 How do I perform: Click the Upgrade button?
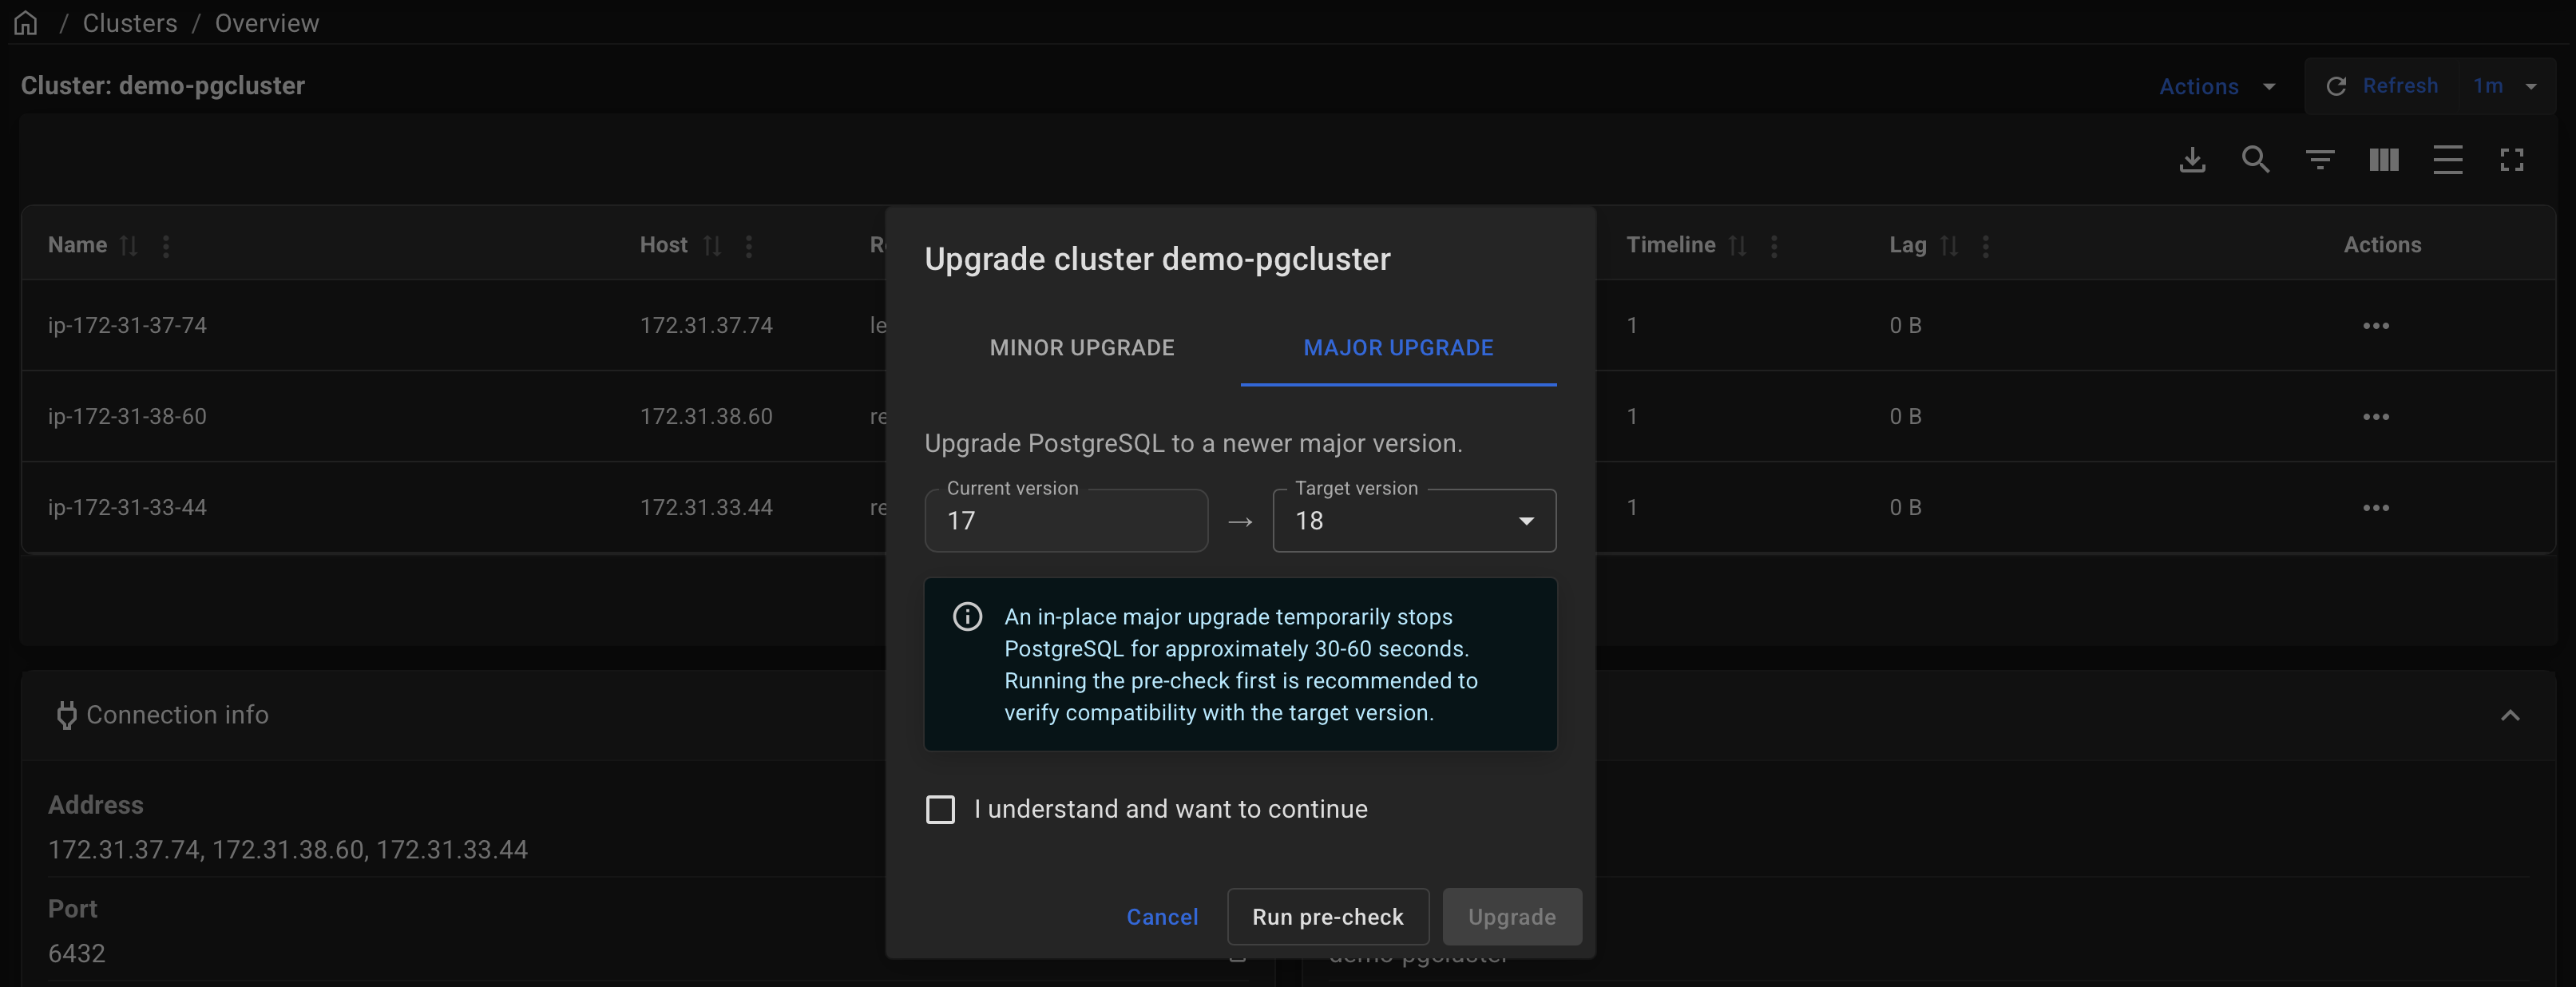(x=1512, y=917)
